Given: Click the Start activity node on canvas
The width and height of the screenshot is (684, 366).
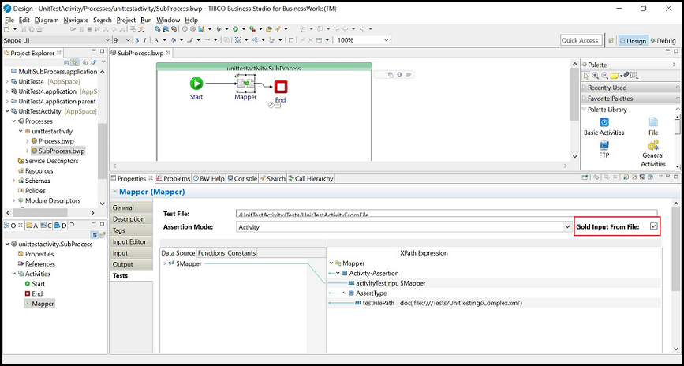Looking at the screenshot, I should pos(196,84).
